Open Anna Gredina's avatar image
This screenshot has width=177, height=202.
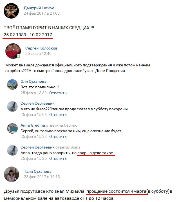(12, 128)
